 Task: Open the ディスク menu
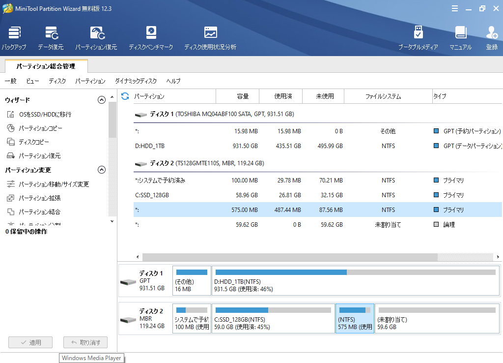click(x=57, y=81)
